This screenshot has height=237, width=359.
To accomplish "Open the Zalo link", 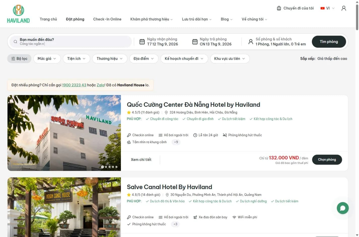I will [x=101, y=85].
